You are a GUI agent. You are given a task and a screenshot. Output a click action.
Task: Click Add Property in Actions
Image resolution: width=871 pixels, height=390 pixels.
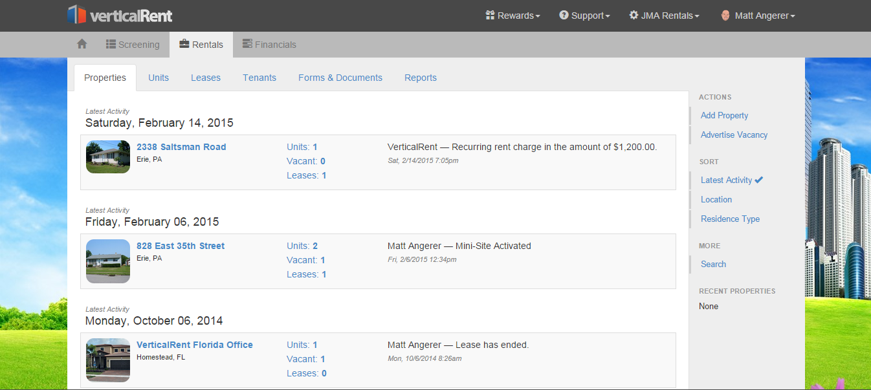point(724,115)
